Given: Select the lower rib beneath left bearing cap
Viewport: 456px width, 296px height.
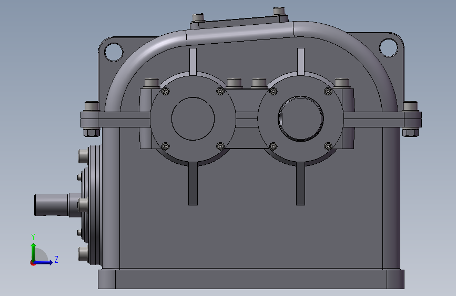Looking at the screenshot, I should coord(193,183).
